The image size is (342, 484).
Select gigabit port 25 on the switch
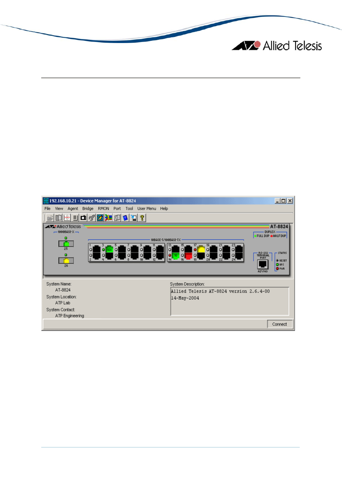pyautogui.click(x=66, y=244)
